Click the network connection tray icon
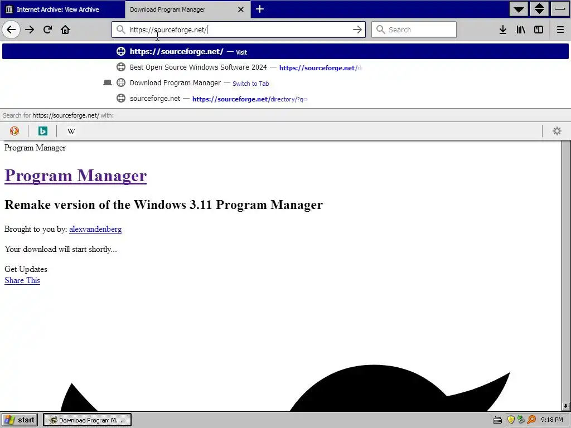Screen dimensions: 571x428 coord(521,420)
